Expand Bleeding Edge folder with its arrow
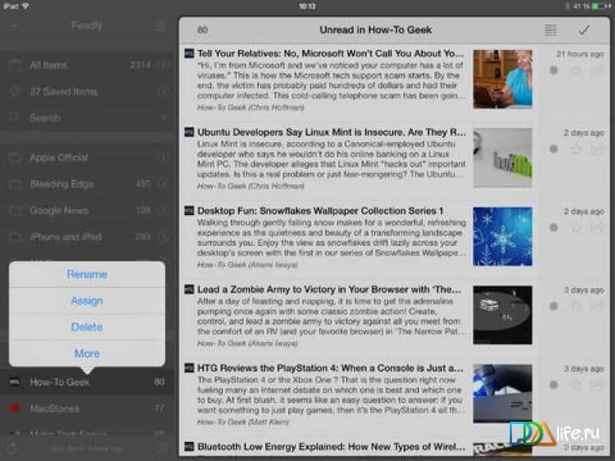Image resolution: width=615 pixels, height=461 pixels. click(x=163, y=184)
